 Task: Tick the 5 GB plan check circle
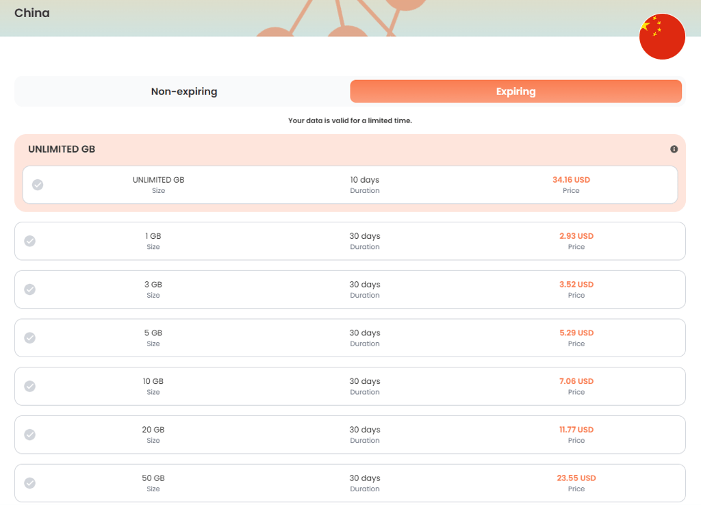click(x=30, y=337)
